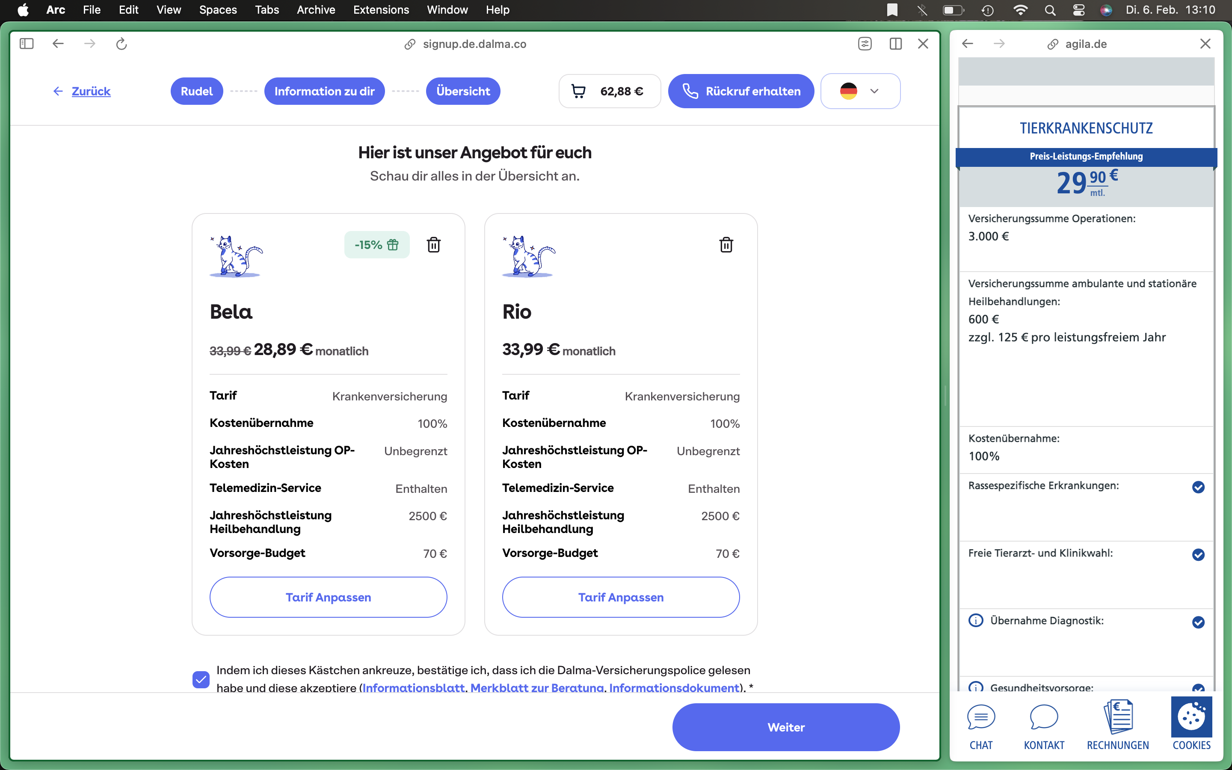This screenshot has width=1232, height=770.
Task: Click the -15% discount badge on Bela
Action: pos(377,245)
